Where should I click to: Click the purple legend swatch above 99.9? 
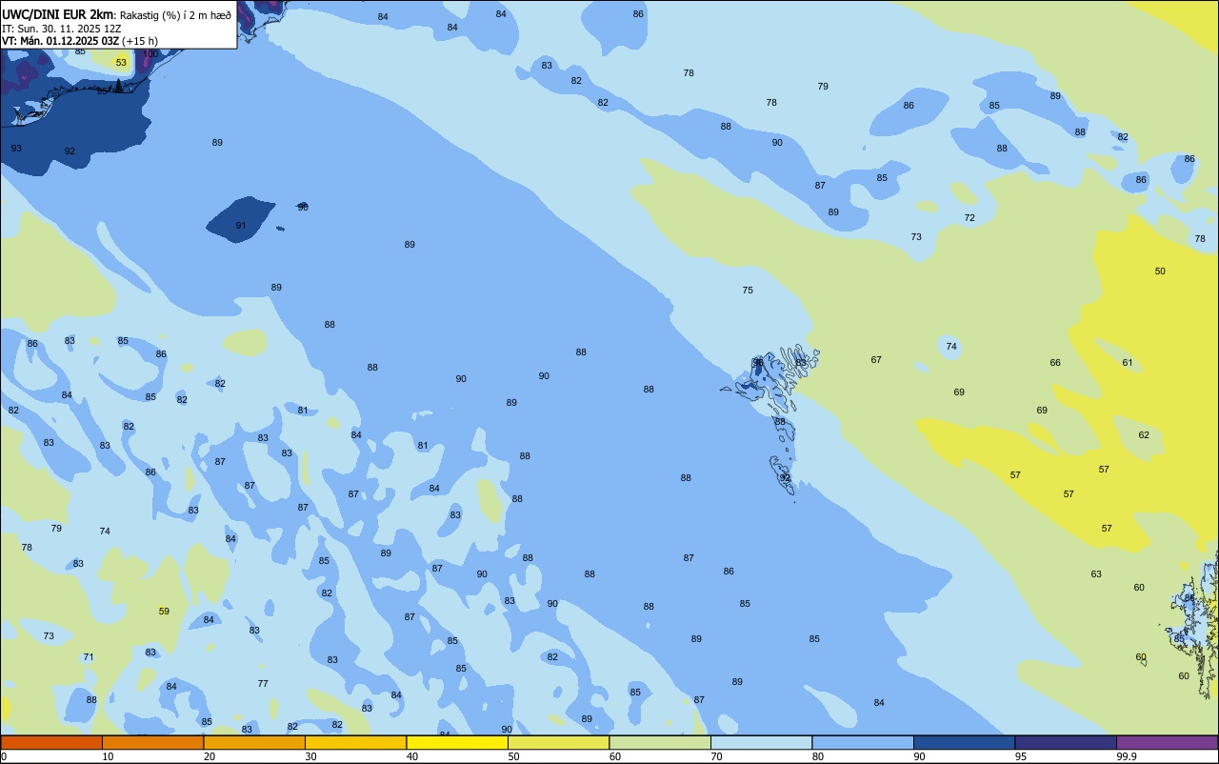(x=1167, y=742)
